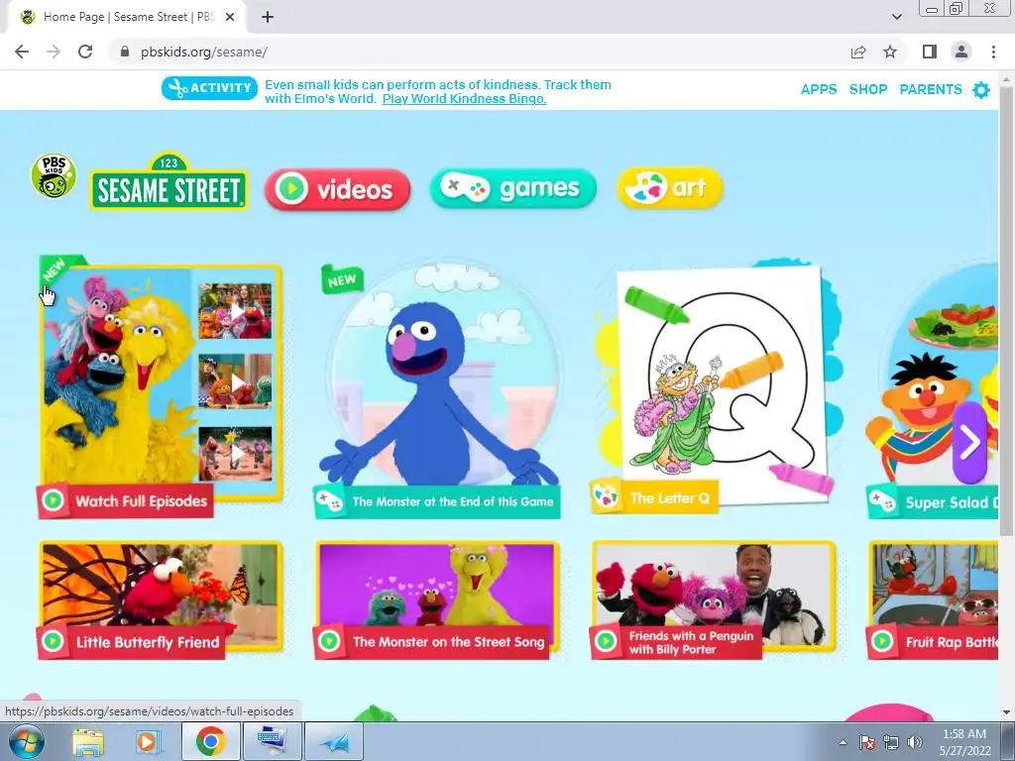1015x761 pixels.
Task: Click play icon on Fruit Rap Battle label
Action: pos(882,641)
